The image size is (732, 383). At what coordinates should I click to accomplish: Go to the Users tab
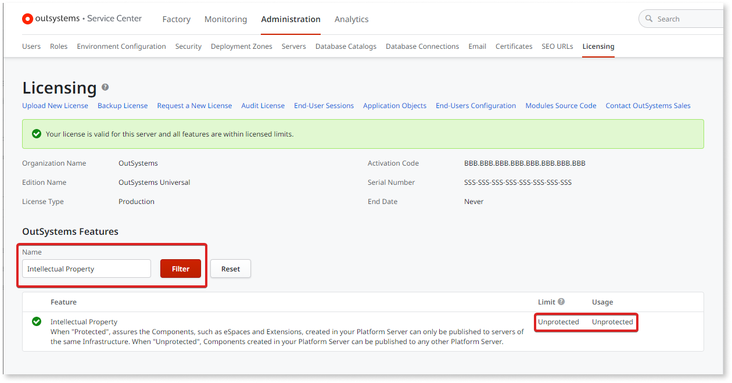tap(31, 46)
